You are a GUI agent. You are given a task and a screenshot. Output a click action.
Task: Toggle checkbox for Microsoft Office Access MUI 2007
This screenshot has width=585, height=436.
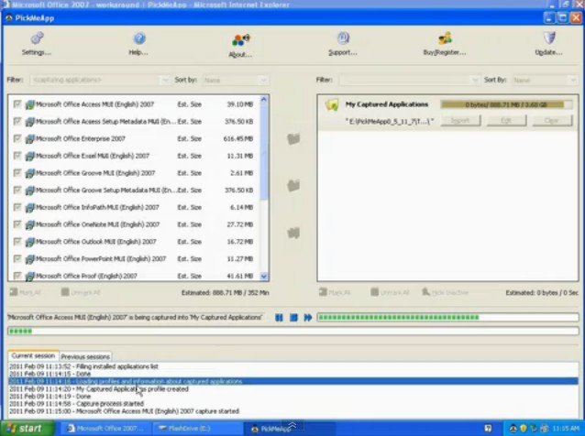[x=17, y=104]
